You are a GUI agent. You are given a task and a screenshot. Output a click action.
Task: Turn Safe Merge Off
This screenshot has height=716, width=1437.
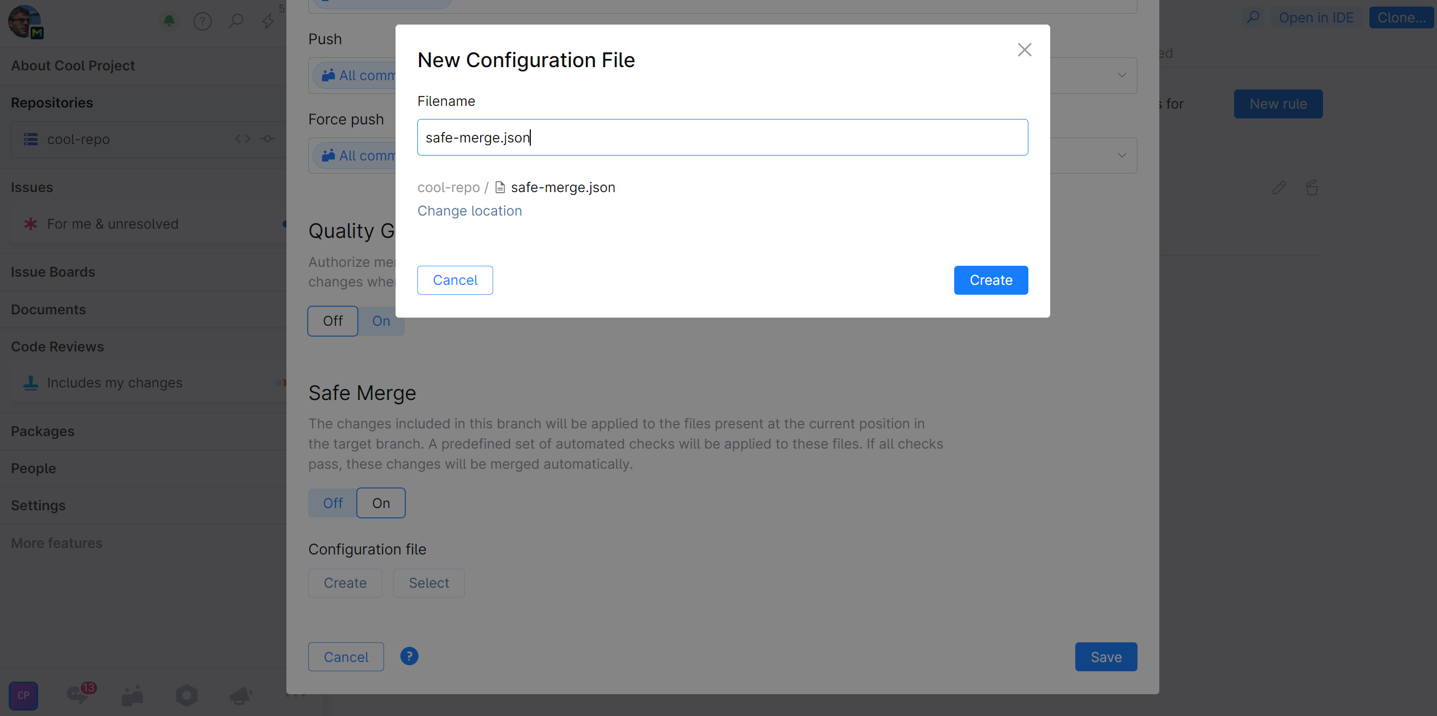pos(333,503)
